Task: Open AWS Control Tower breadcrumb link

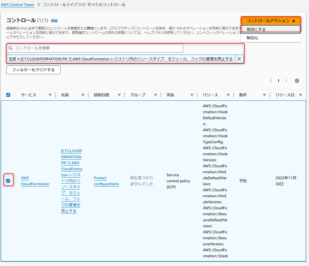Action: pos(18,5)
